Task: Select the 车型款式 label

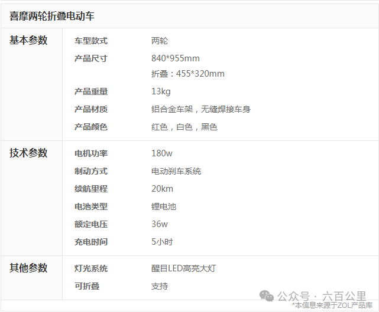Action: click(x=91, y=41)
